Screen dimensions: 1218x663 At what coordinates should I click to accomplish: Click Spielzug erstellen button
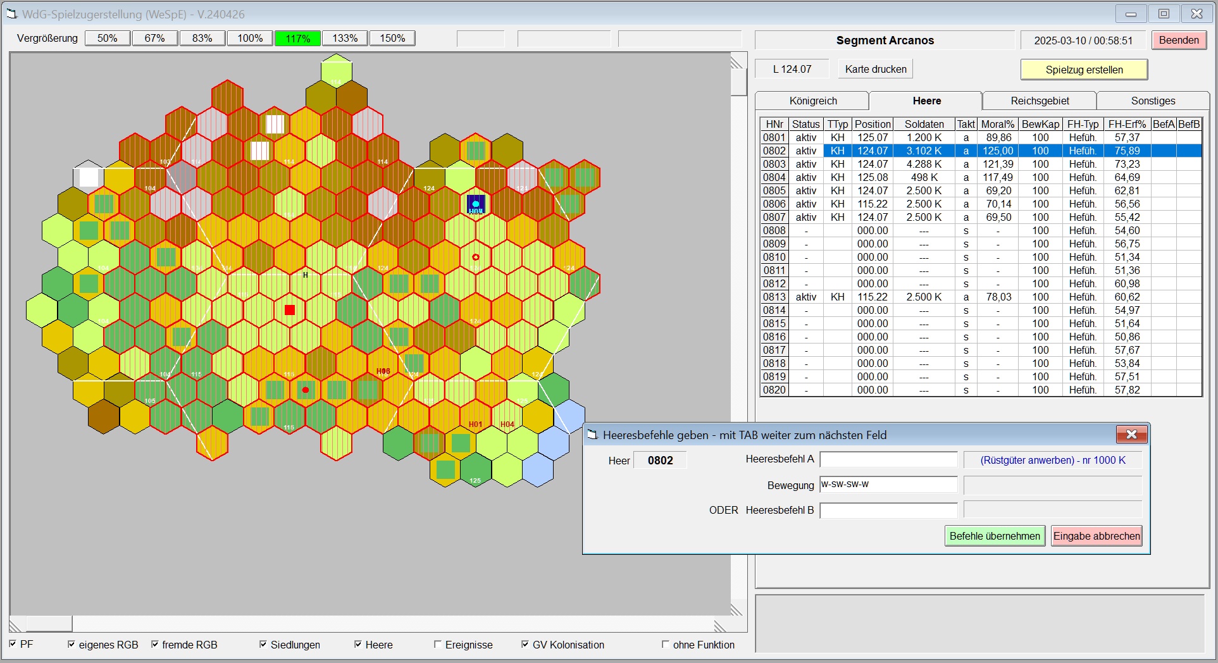click(1084, 70)
